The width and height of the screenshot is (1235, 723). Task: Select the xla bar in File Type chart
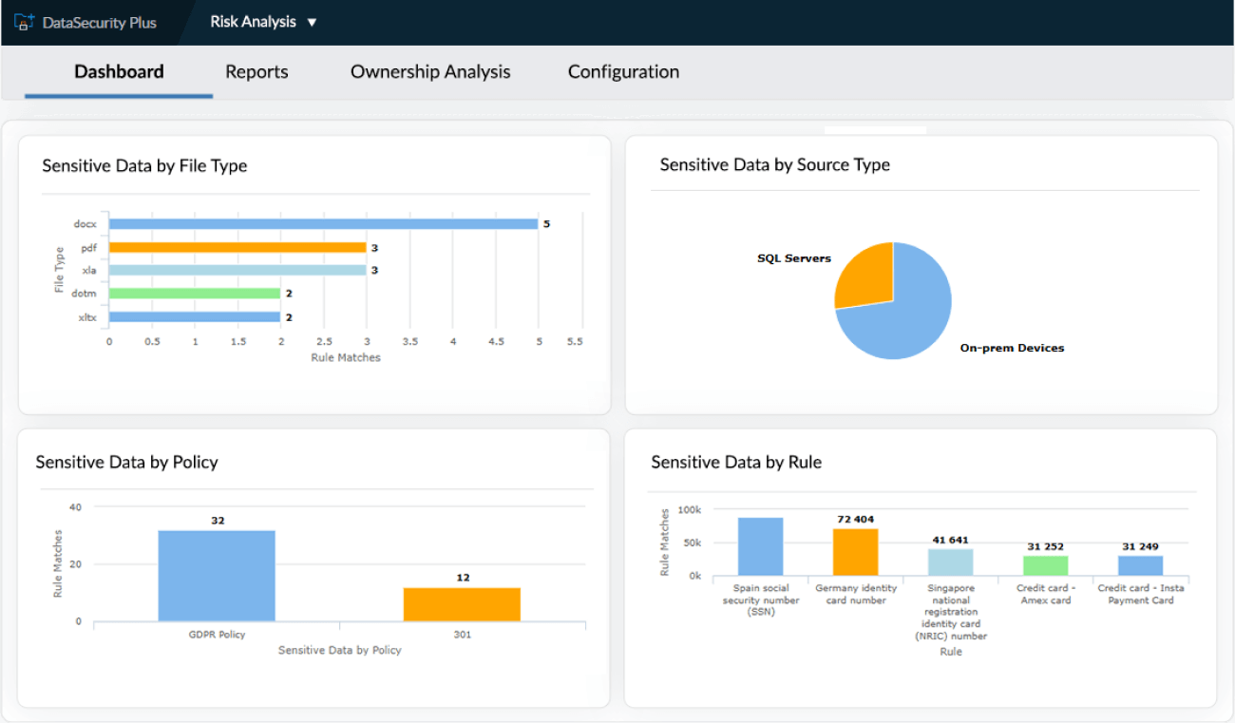tap(237, 270)
